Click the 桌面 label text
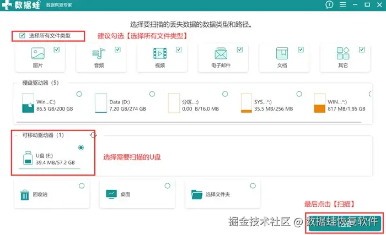The width and height of the screenshot is (386, 235). [x=125, y=194]
